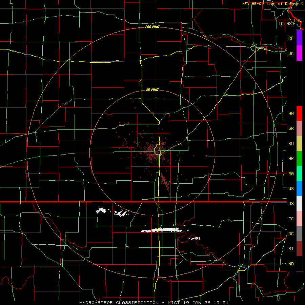
Task: Click the UK legend label
Action: click(291, 53)
